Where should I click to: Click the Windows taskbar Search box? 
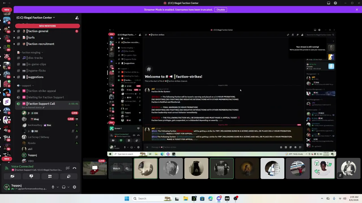click(152, 198)
